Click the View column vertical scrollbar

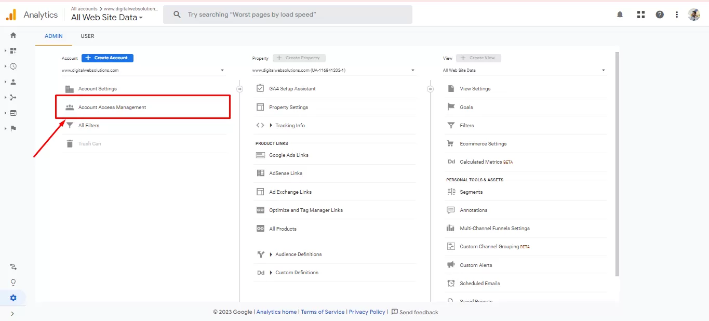pyautogui.click(x=617, y=166)
